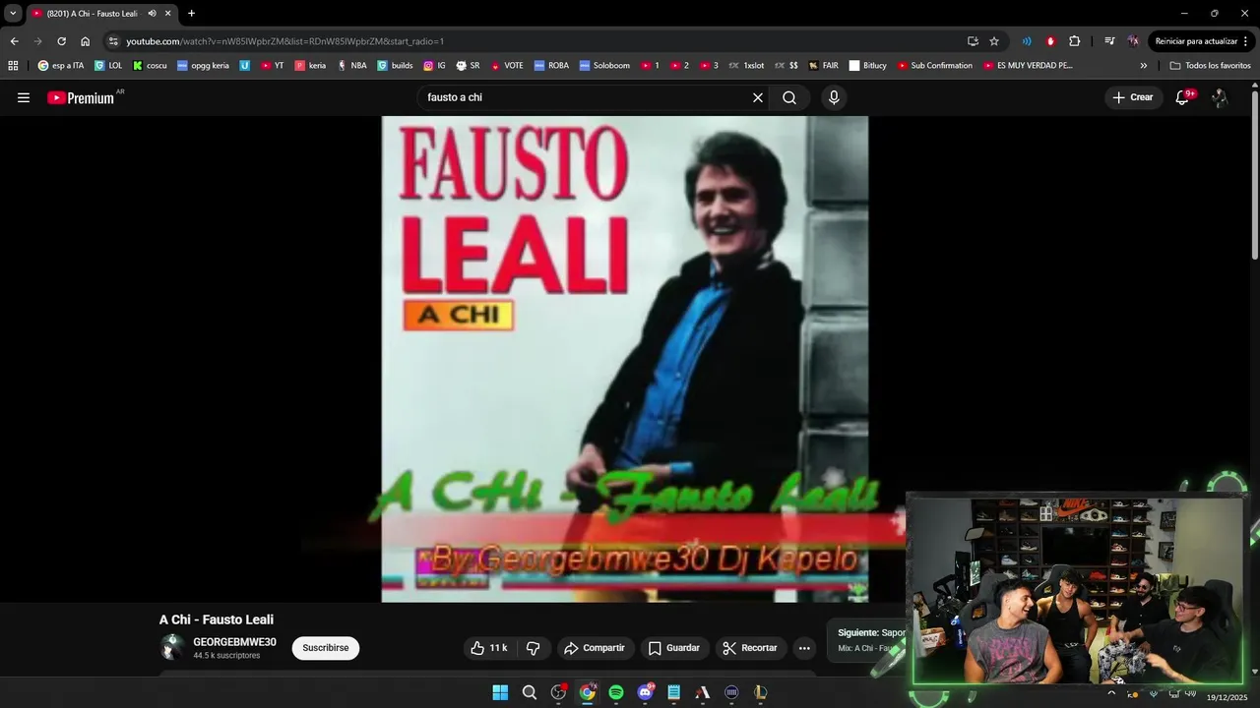1260x708 pixels.
Task: Open the Chrome three-dot menu
Action: pos(1246,41)
